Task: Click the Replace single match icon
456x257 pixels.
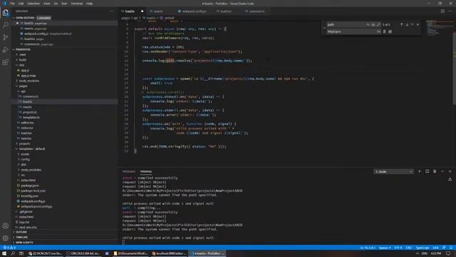Action: [x=385, y=31]
